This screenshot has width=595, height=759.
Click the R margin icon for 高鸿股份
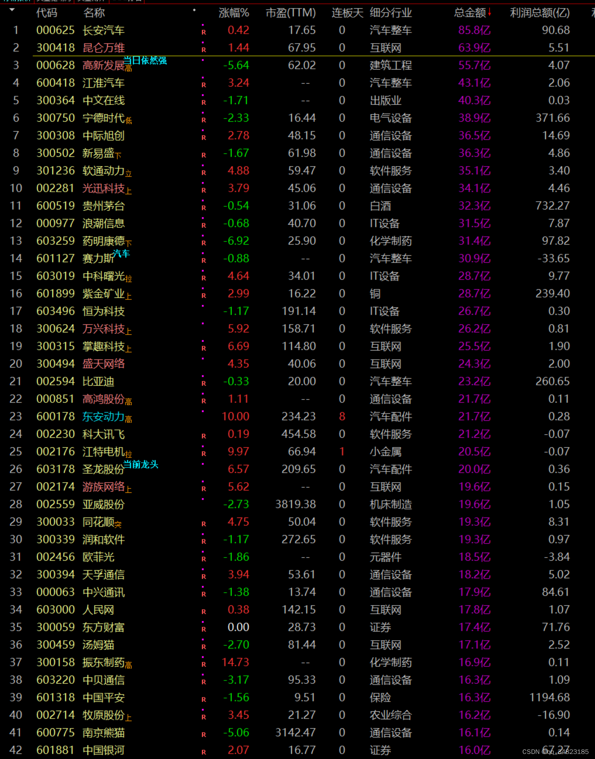pos(203,401)
